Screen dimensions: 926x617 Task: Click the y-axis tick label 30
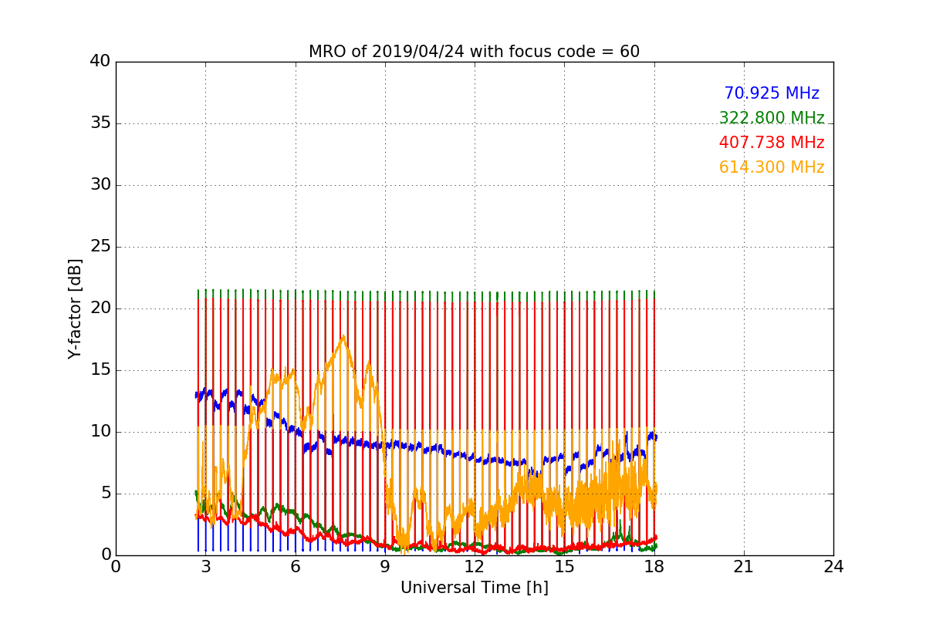100,185
